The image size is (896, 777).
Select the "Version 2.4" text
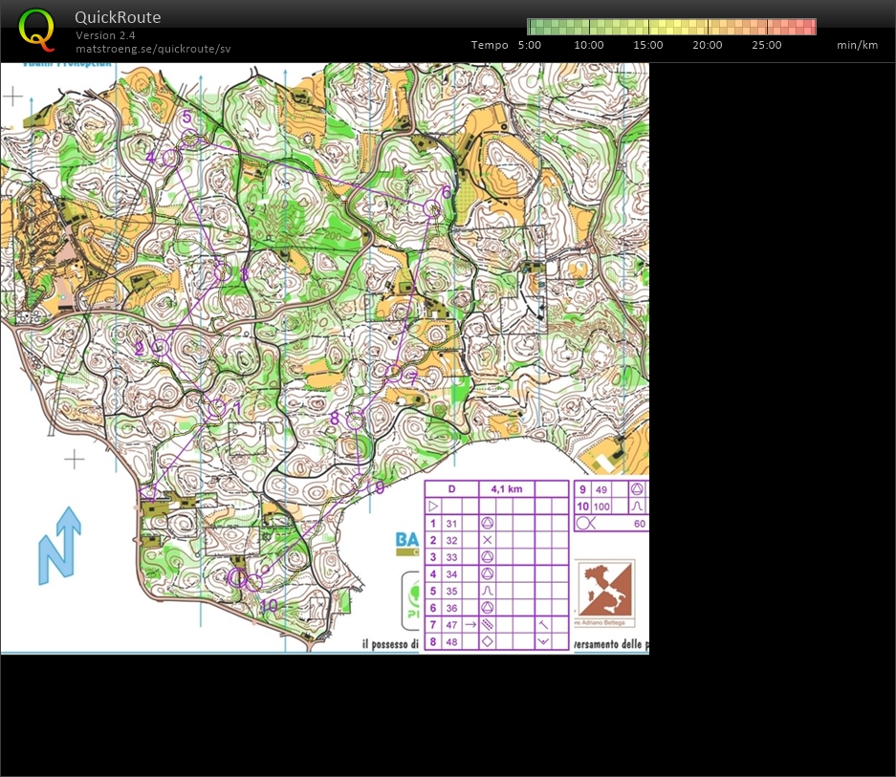[105, 34]
